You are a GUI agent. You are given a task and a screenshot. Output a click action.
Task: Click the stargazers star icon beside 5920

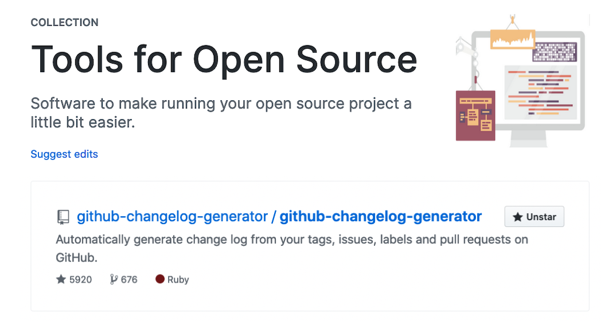point(61,280)
